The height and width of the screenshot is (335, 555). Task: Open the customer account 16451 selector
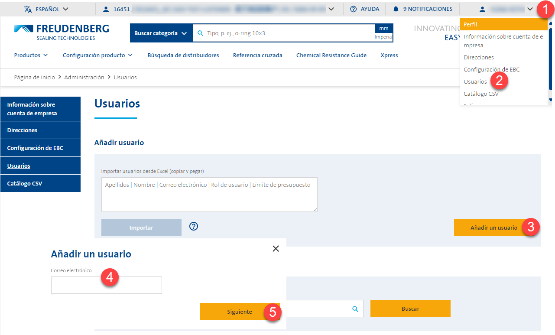coord(218,9)
